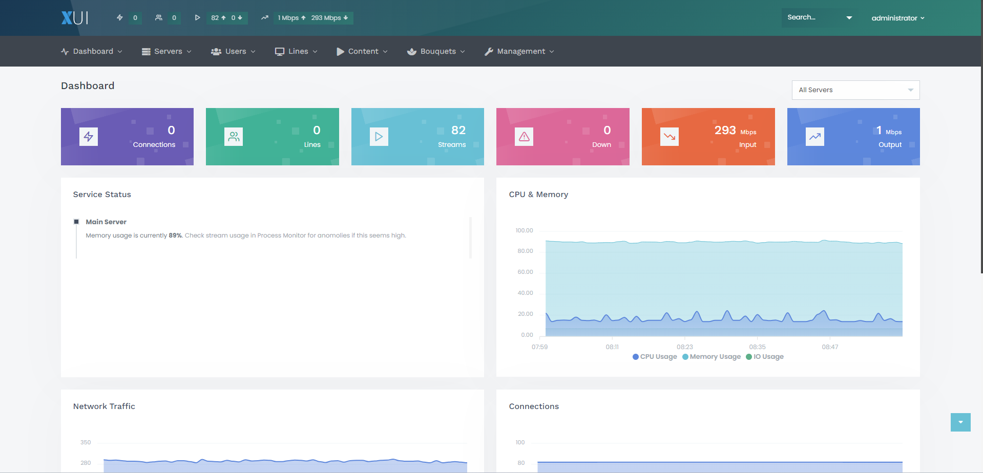Viewport: 983px width, 473px height.
Task: Click the Mbps throughput badge in header
Action: tap(313, 18)
